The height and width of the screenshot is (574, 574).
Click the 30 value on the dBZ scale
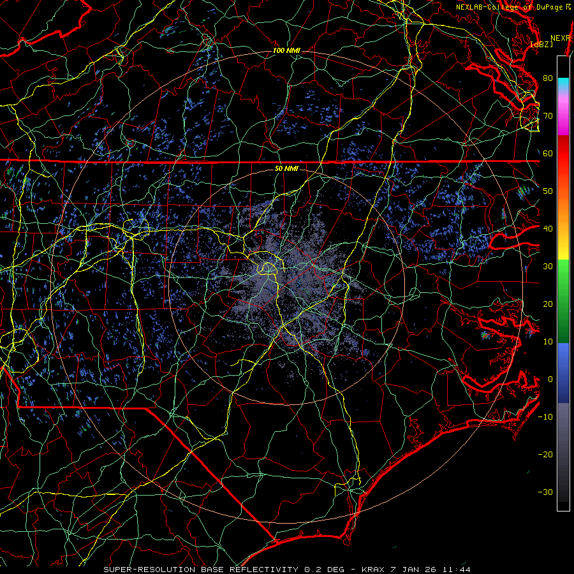(x=548, y=267)
